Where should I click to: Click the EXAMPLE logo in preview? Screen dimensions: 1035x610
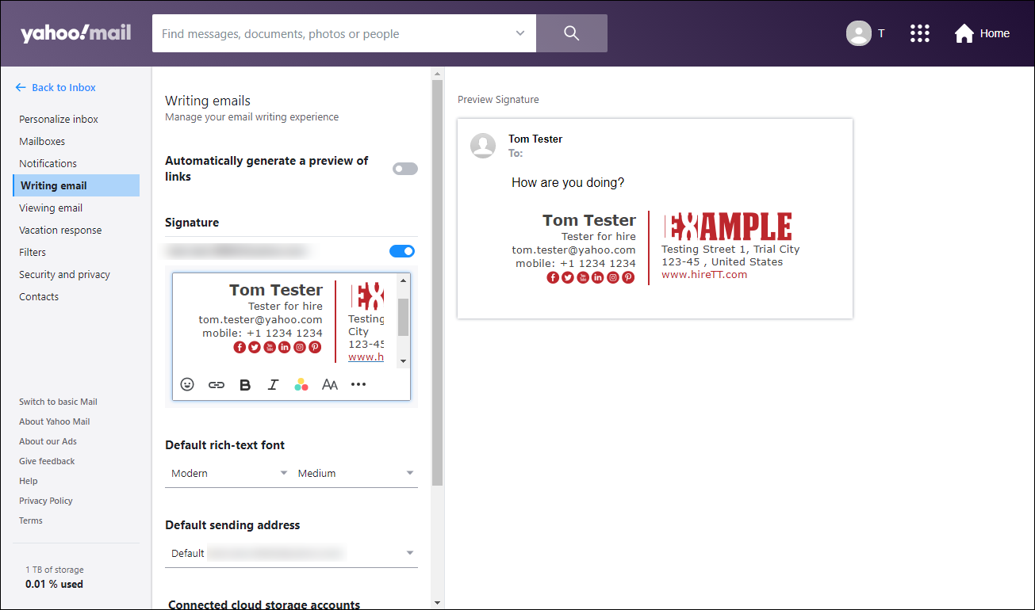tap(728, 227)
